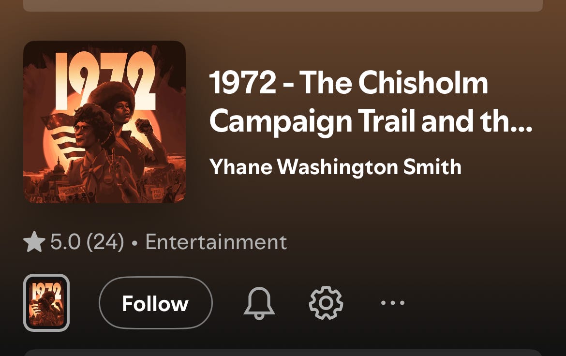Viewport: 566px width, 356px height.
Task: Tap the raised fist on the cover art
Action: 144,126
